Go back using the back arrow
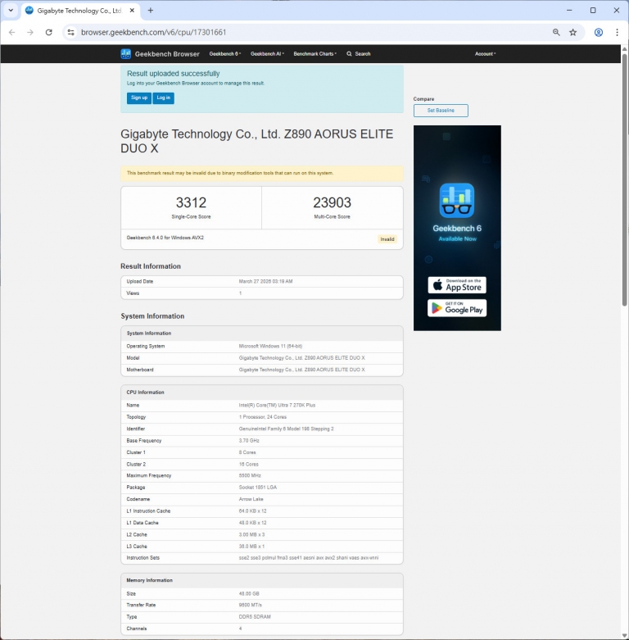Viewport: 629px width, 640px height. click(x=11, y=32)
